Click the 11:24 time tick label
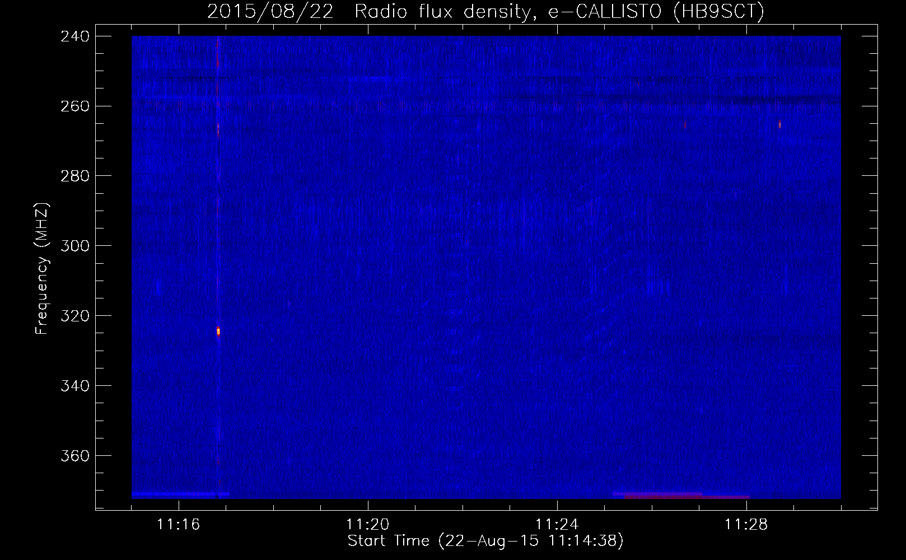Screen dimensions: 906x560 [x=557, y=524]
